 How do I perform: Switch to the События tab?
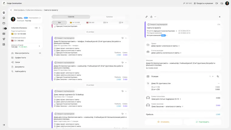tap(71, 17)
